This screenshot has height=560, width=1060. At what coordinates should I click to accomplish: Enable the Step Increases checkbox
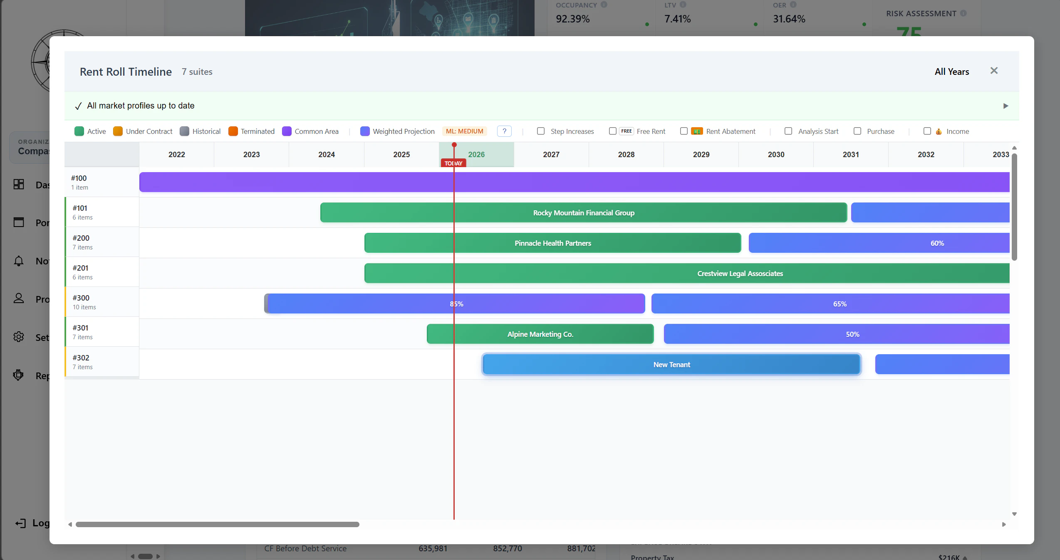tap(541, 131)
